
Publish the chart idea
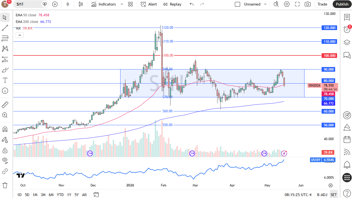coord(342,4)
